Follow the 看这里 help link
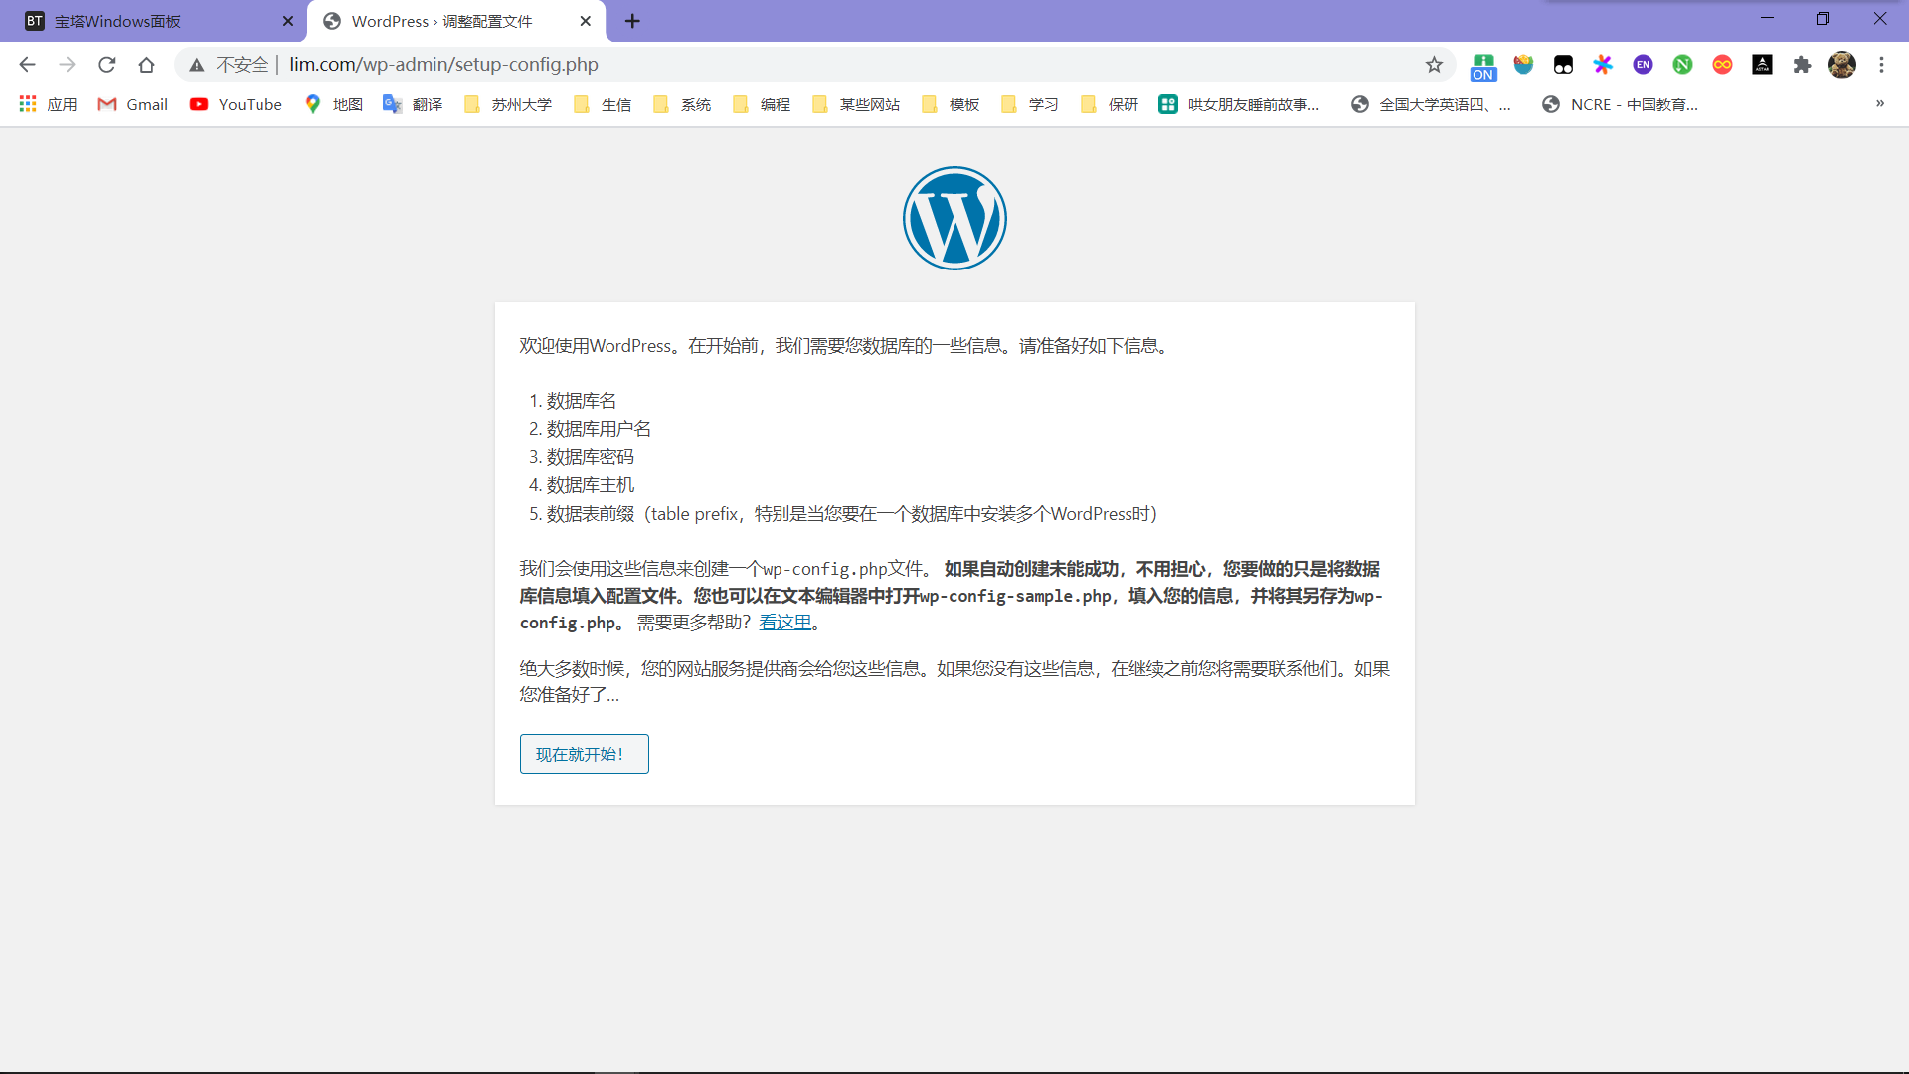Image resolution: width=1909 pixels, height=1074 pixels. (785, 623)
